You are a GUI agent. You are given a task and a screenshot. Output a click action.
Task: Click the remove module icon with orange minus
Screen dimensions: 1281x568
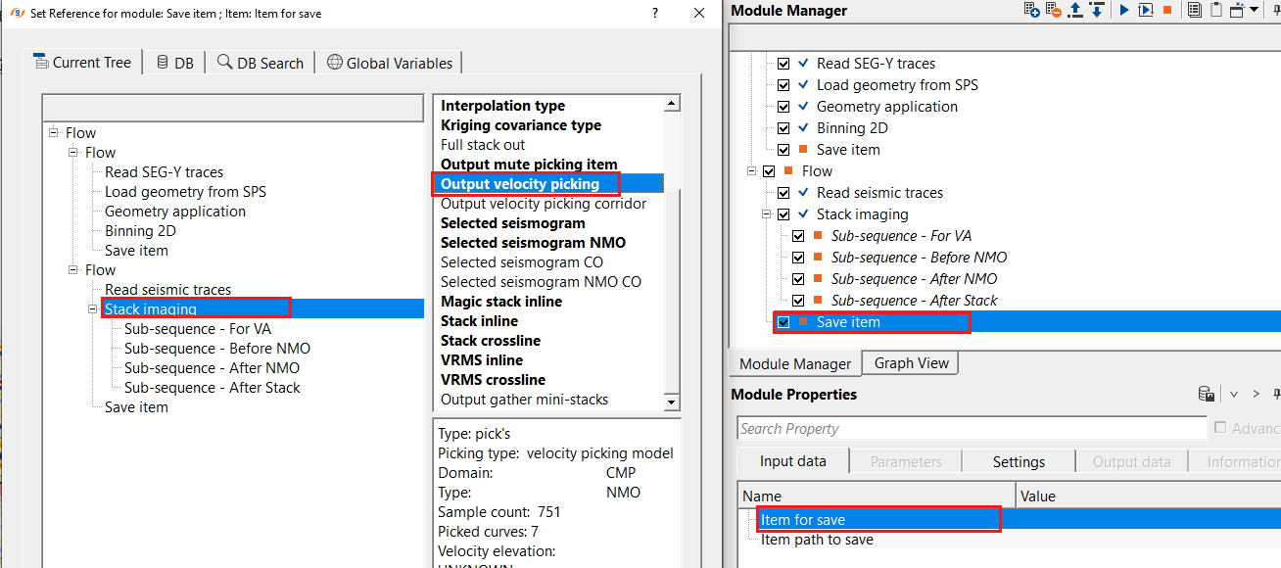(x=1053, y=10)
